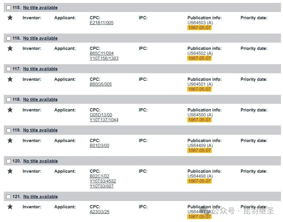Viewport: 283px width, 222px height.
Task: Open CPC classification E21B11/005
Action: [x=101, y=23]
